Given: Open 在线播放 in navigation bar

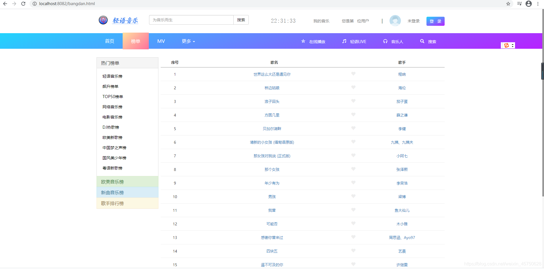Looking at the screenshot, I should pyautogui.click(x=317, y=42).
